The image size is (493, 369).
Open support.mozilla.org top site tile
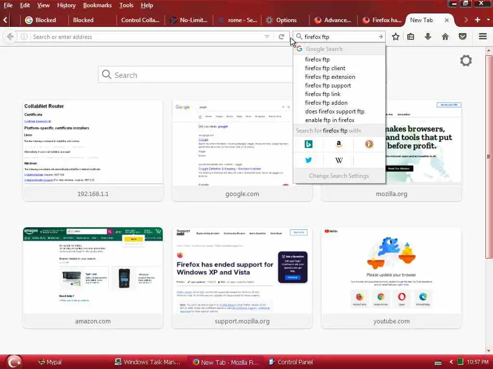coord(242,278)
